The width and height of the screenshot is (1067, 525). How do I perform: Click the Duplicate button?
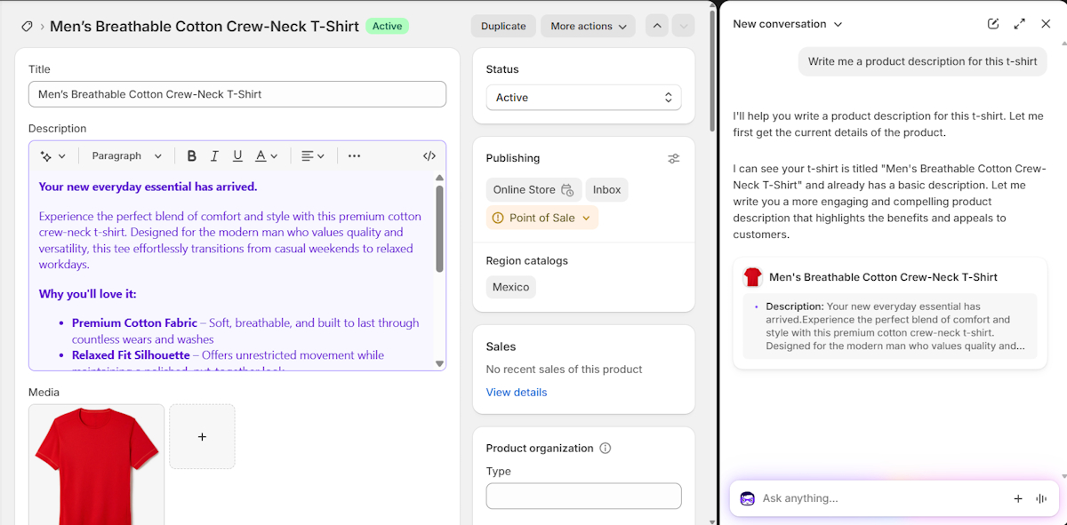click(x=503, y=26)
